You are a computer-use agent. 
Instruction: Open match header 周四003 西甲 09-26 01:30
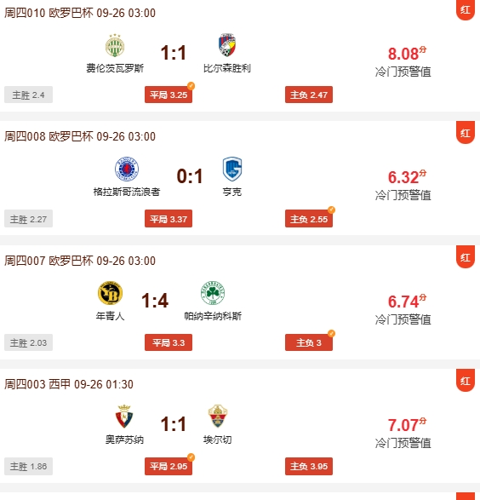(x=69, y=384)
